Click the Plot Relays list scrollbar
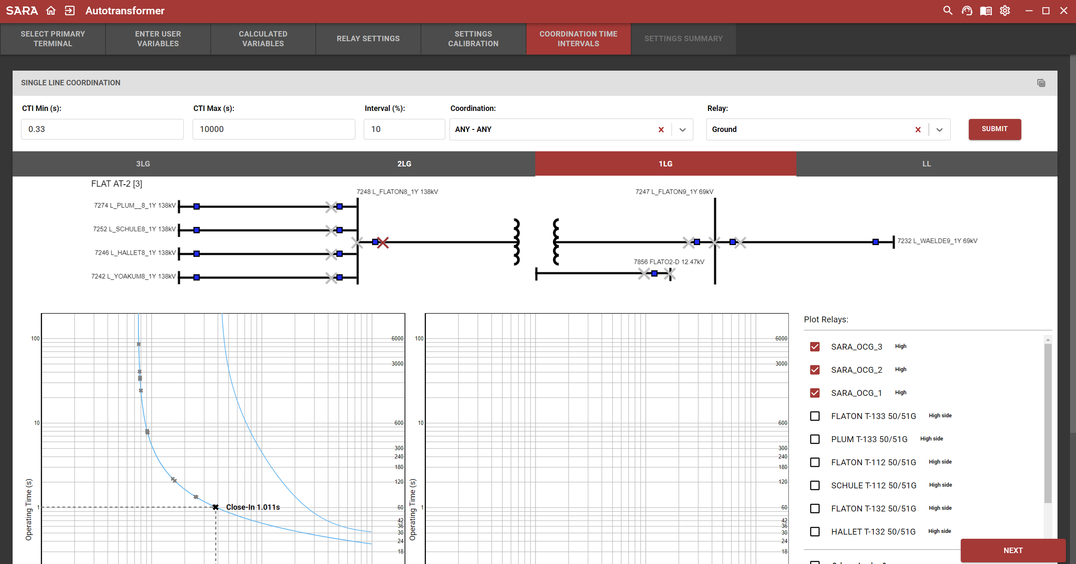 [x=1048, y=422]
